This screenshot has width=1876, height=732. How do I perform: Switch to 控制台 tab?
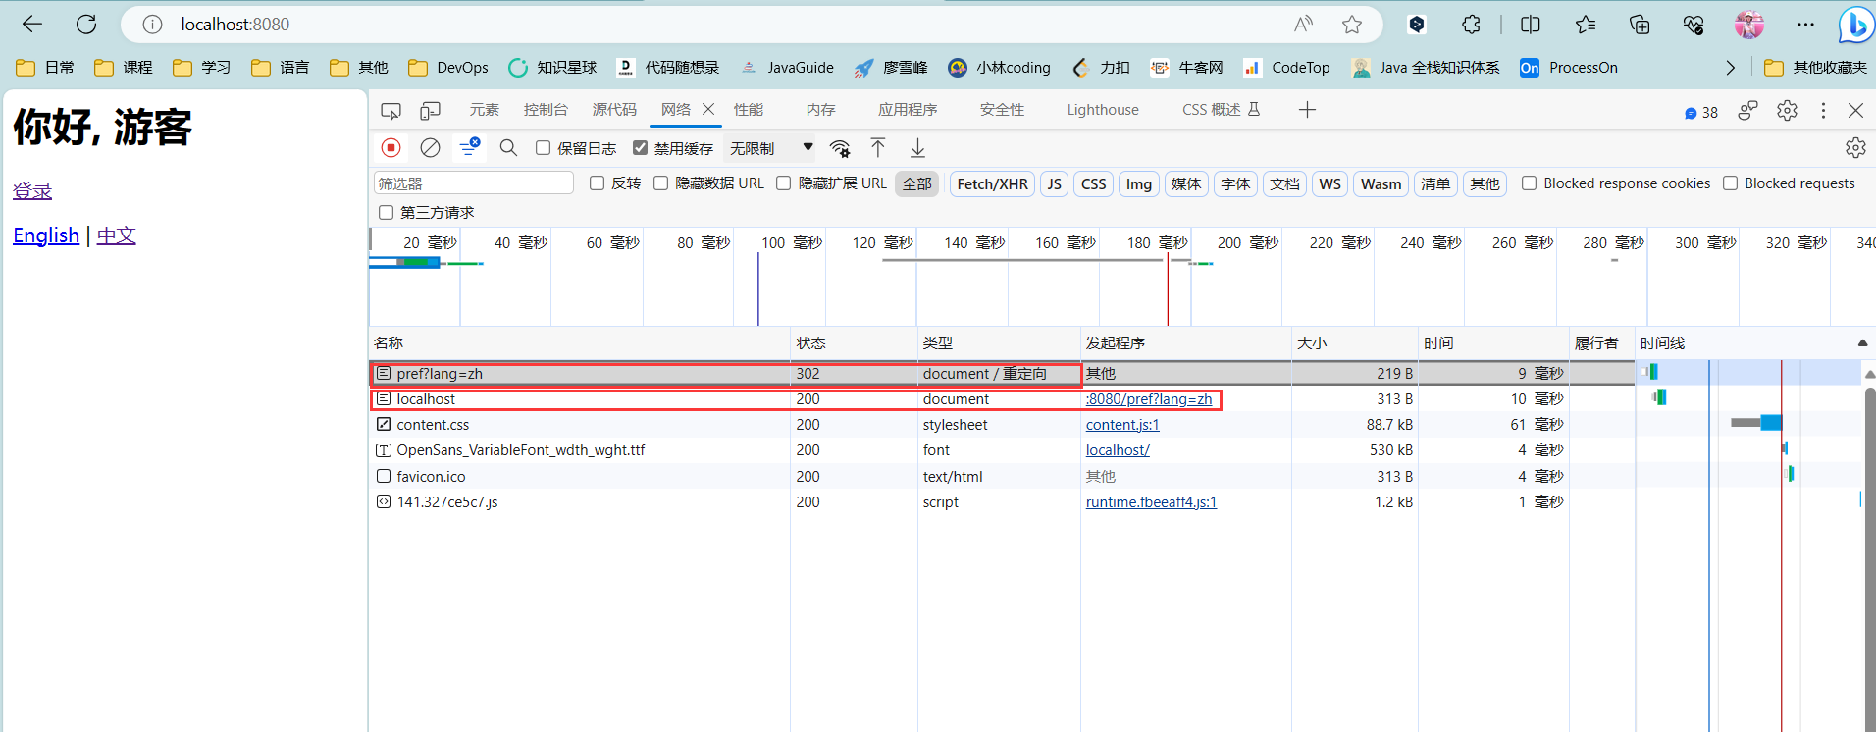click(546, 110)
